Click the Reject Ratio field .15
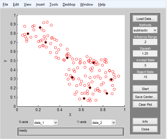 pyautogui.click(x=145, y=77)
